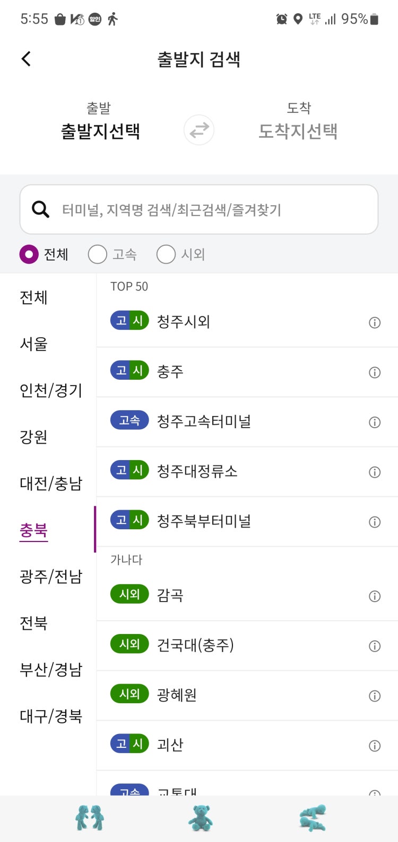Viewport: 398px width, 842px height.
Task: Tap the magnifying glass search icon
Action: [x=41, y=210]
